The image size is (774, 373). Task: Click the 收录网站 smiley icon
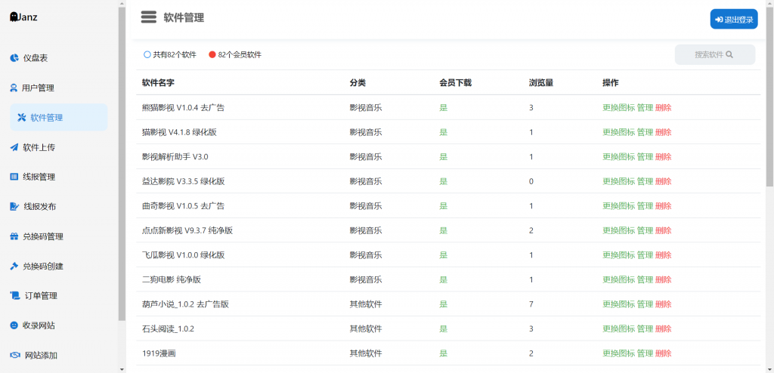(14, 325)
